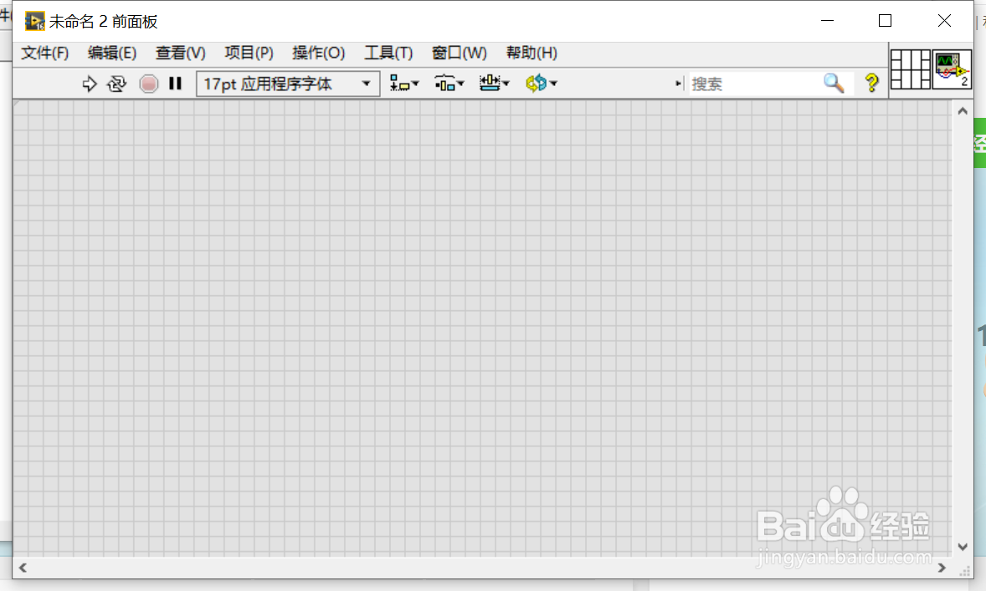Open the 项目(P) menu
Image resolution: width=986 pixels, height=591 pixels.
249,53
